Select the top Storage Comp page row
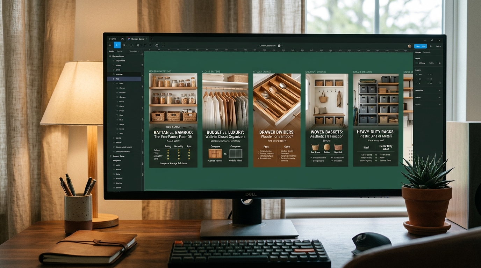 [x=124, y=56]
